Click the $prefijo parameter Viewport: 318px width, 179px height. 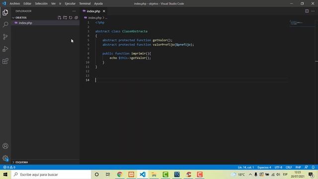click(183, 45)
